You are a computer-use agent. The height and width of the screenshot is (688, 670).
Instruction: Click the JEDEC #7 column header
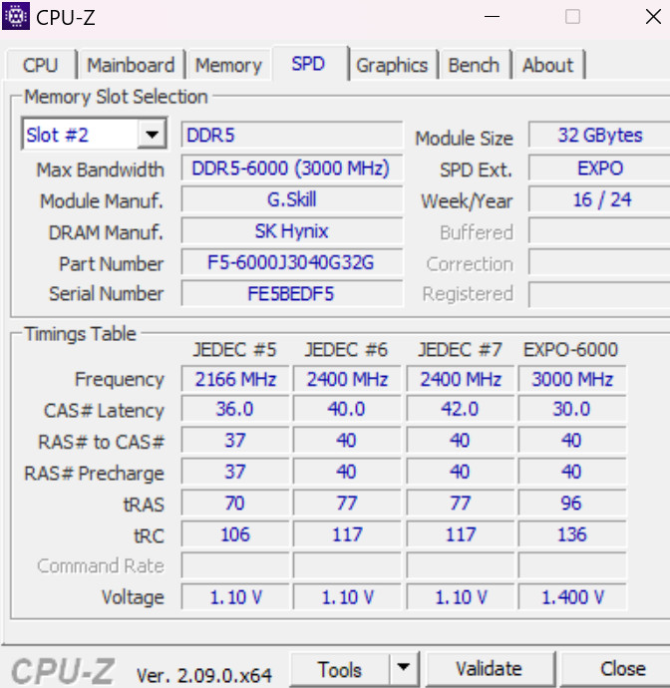click(x=460, y=350)
